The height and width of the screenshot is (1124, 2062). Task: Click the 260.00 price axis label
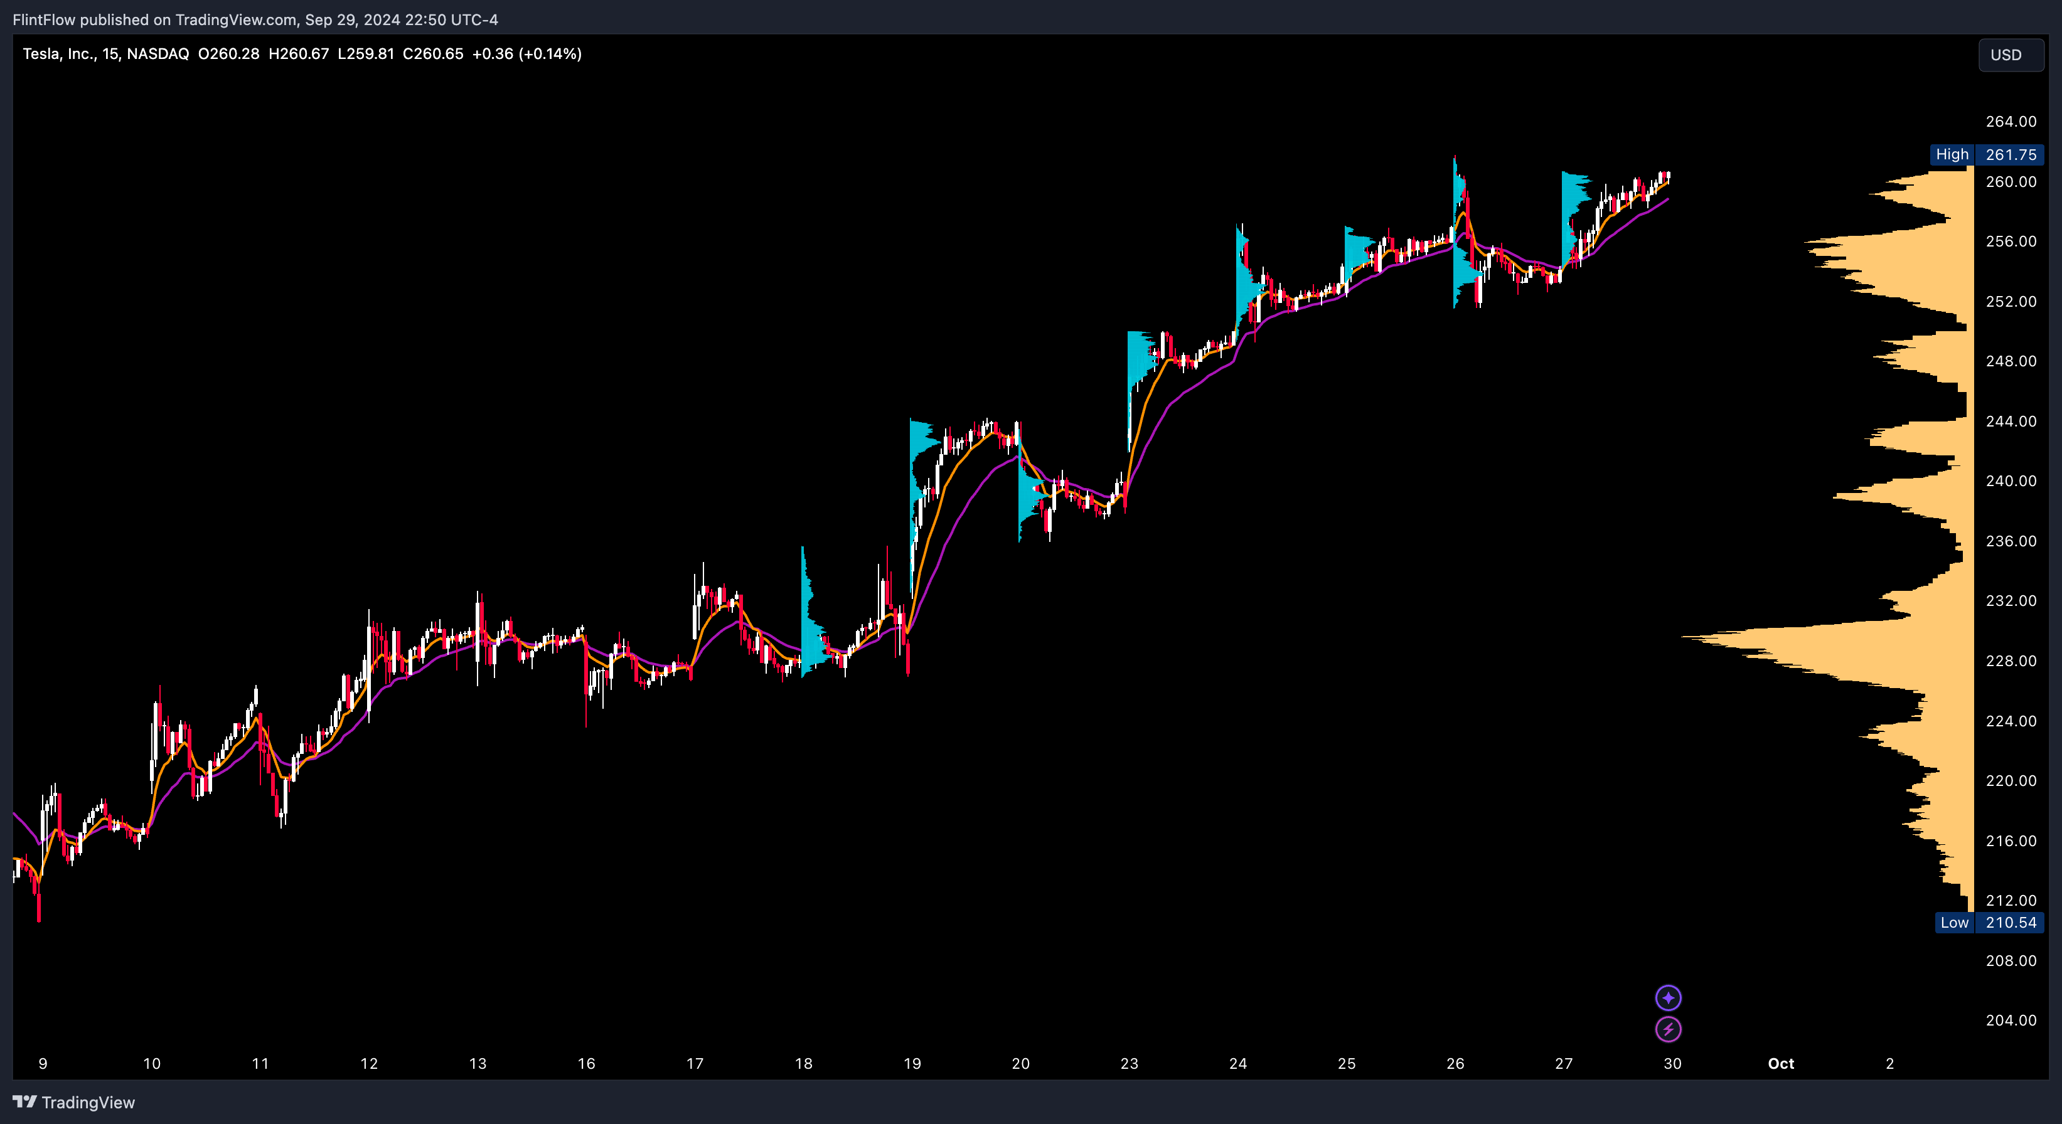coord(2011,182)
